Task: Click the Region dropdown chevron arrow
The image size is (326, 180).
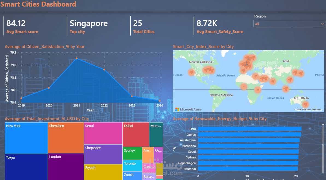Action: tap(322, 24)
